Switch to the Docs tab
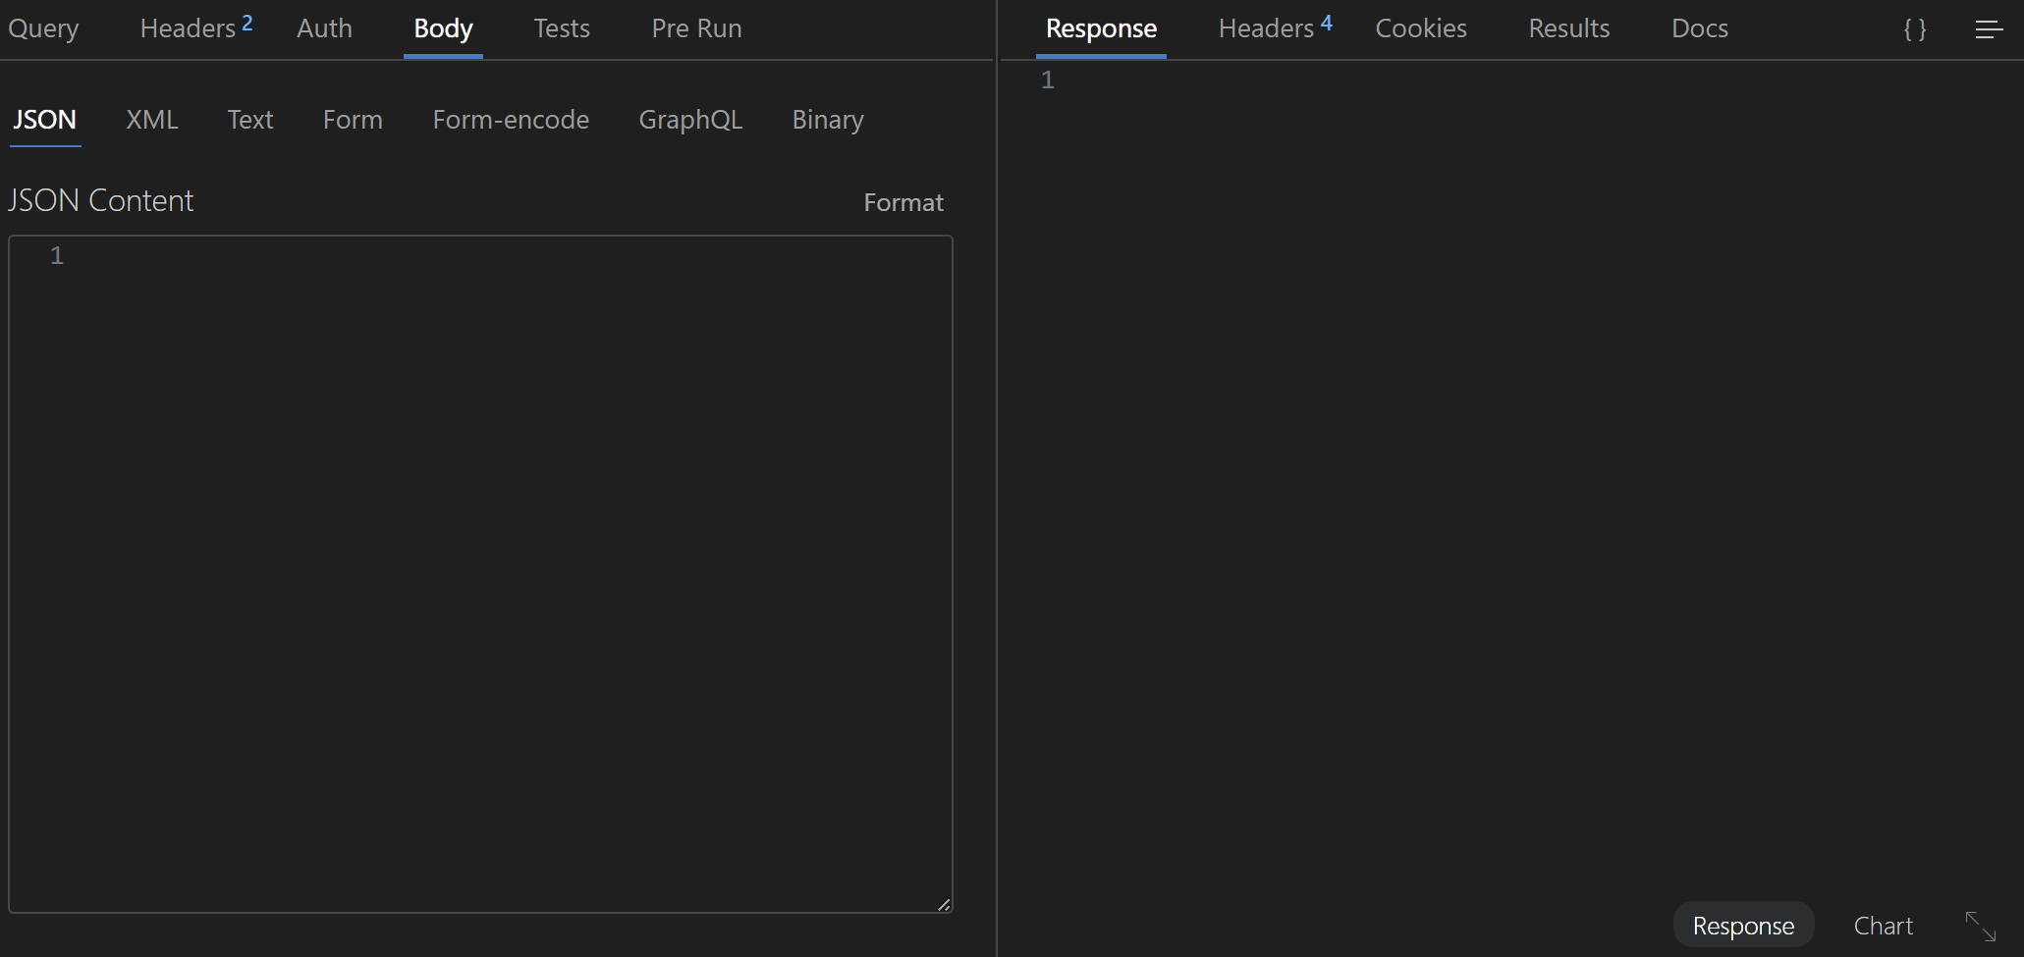Screen dimensions: 2024x957 click(x=1700, y=28)
